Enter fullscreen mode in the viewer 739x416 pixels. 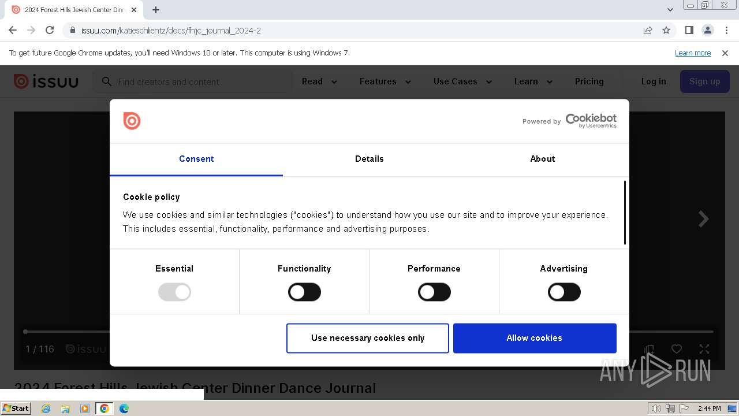click(704, 349)
